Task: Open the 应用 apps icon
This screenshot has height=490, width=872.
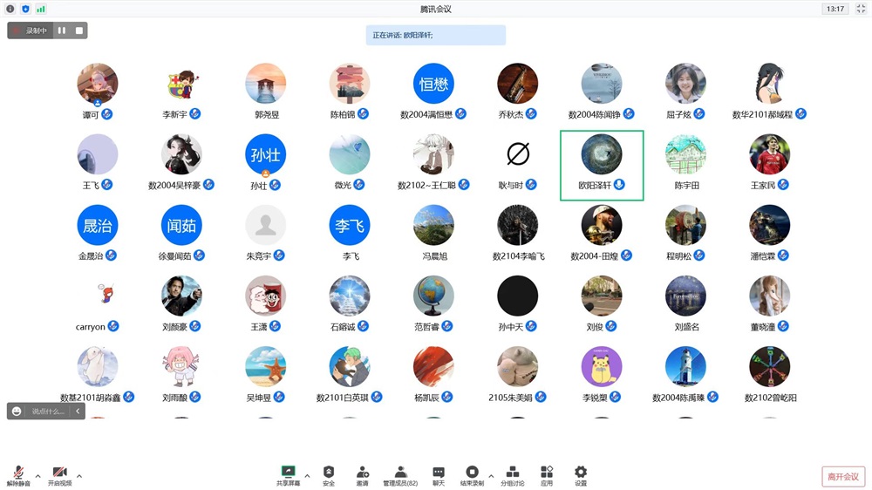Action: click(547, 473)
